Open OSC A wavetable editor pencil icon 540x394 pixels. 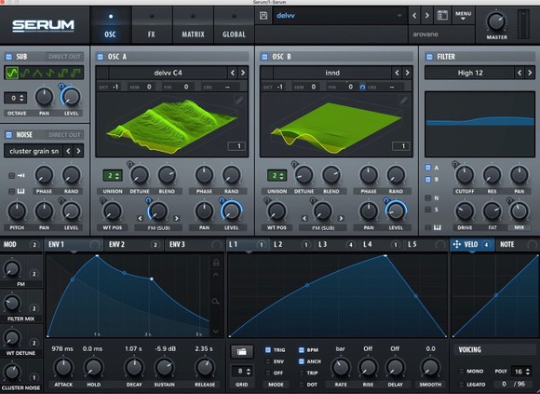239,101
